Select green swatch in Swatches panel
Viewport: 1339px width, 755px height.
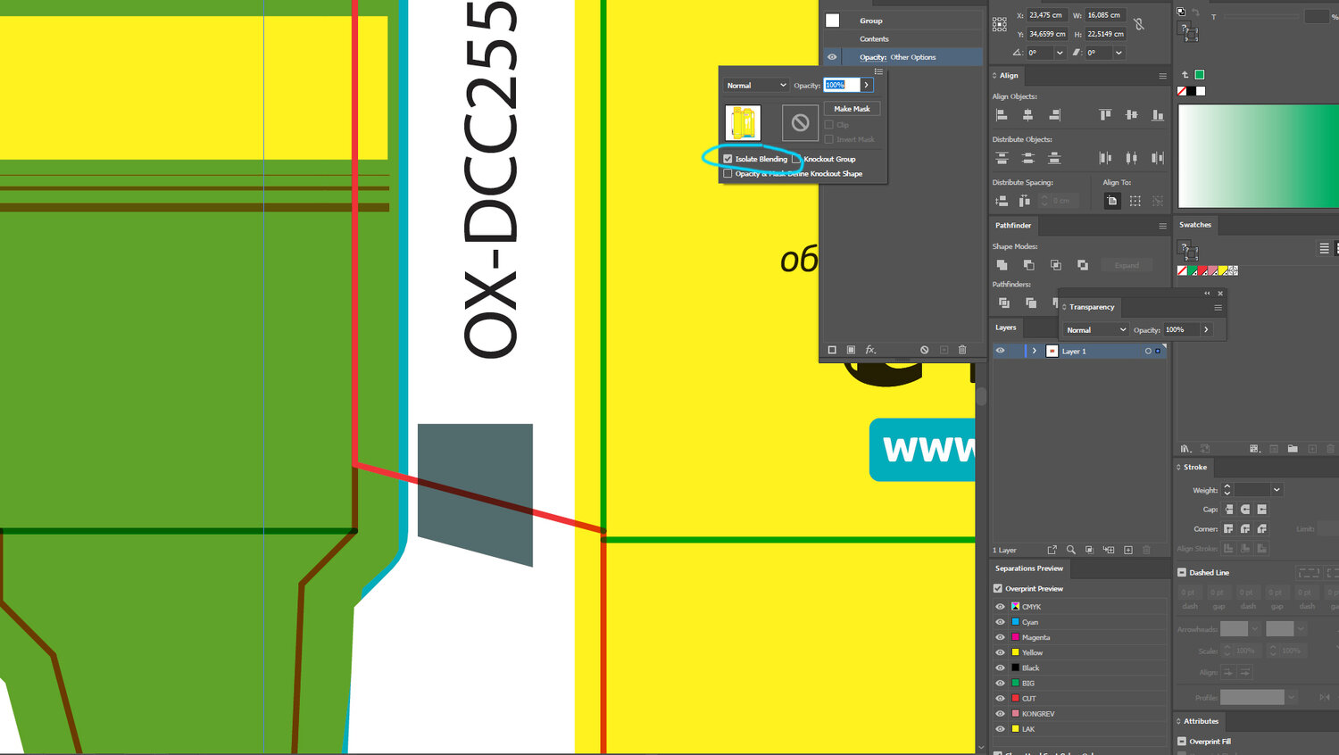coord(1193,270)
